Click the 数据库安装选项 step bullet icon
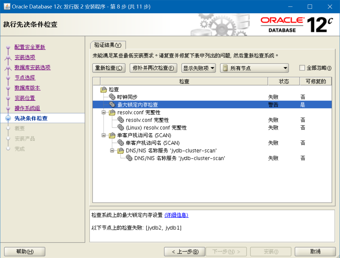The width and height of the screenshot is (340, 258). 8,68
